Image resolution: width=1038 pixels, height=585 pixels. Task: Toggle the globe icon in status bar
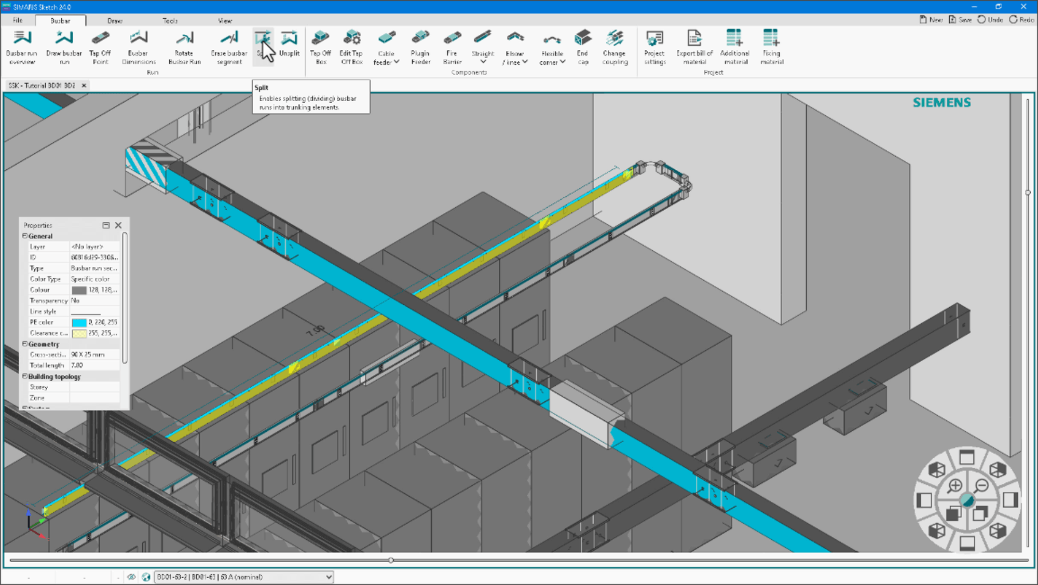click(x=146, y=577)
